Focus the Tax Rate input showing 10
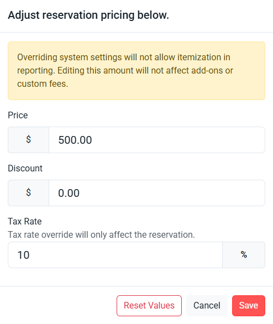The height and width of the screenshot is (324, 273). coord(116,255)
